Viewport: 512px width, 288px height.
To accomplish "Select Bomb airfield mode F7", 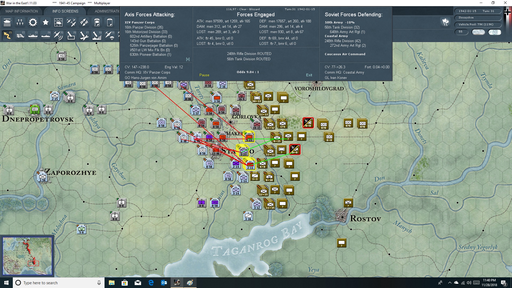I will pos(84,35).
